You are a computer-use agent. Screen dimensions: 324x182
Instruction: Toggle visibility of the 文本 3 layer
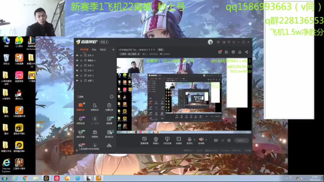77,66
